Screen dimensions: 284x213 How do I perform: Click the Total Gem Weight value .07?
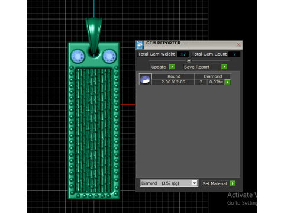coord(183,54)
